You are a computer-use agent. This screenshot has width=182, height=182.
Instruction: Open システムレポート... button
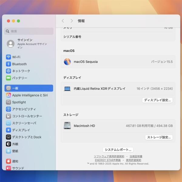tap(118, 150)
